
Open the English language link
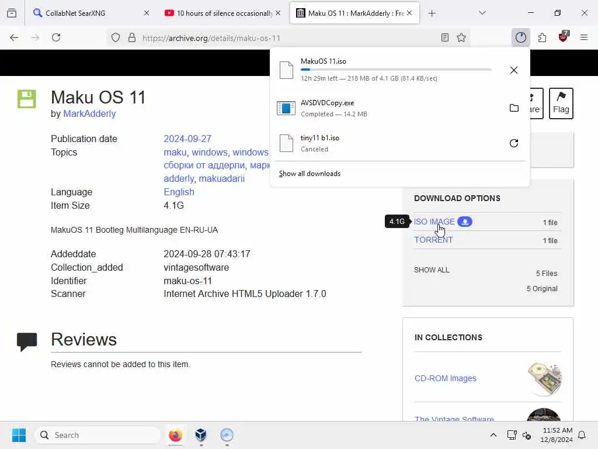pos(179,192)
